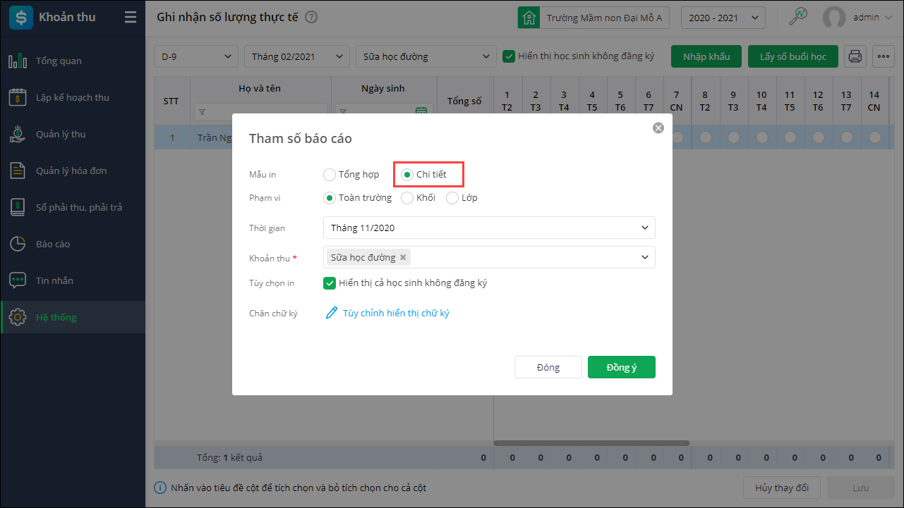Click the admin user avatar

point(835,18)
